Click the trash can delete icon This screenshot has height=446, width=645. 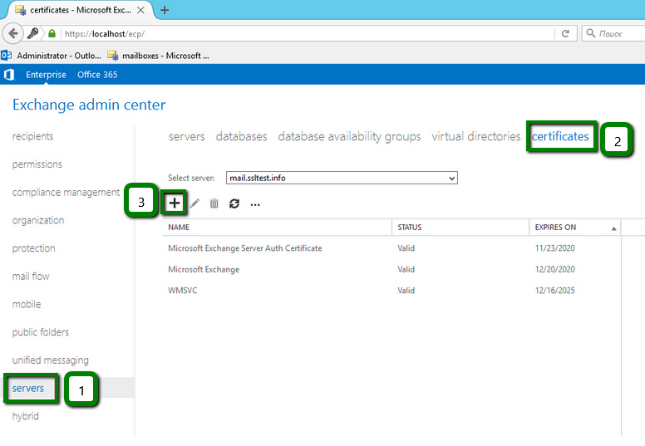pyautogui.click(x=214, y=203)
